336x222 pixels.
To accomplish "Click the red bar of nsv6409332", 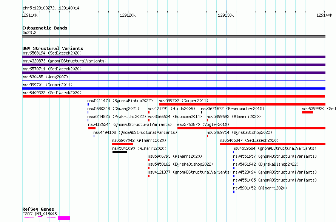I will [x=174, y=96].
